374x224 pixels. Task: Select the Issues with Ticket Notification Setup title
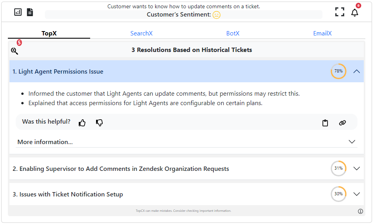(68, 194)
